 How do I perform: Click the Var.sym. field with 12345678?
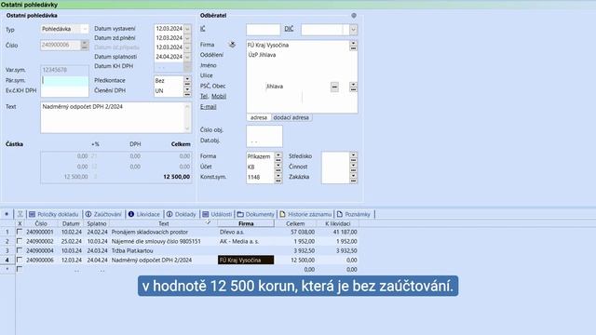pos(64,71)
